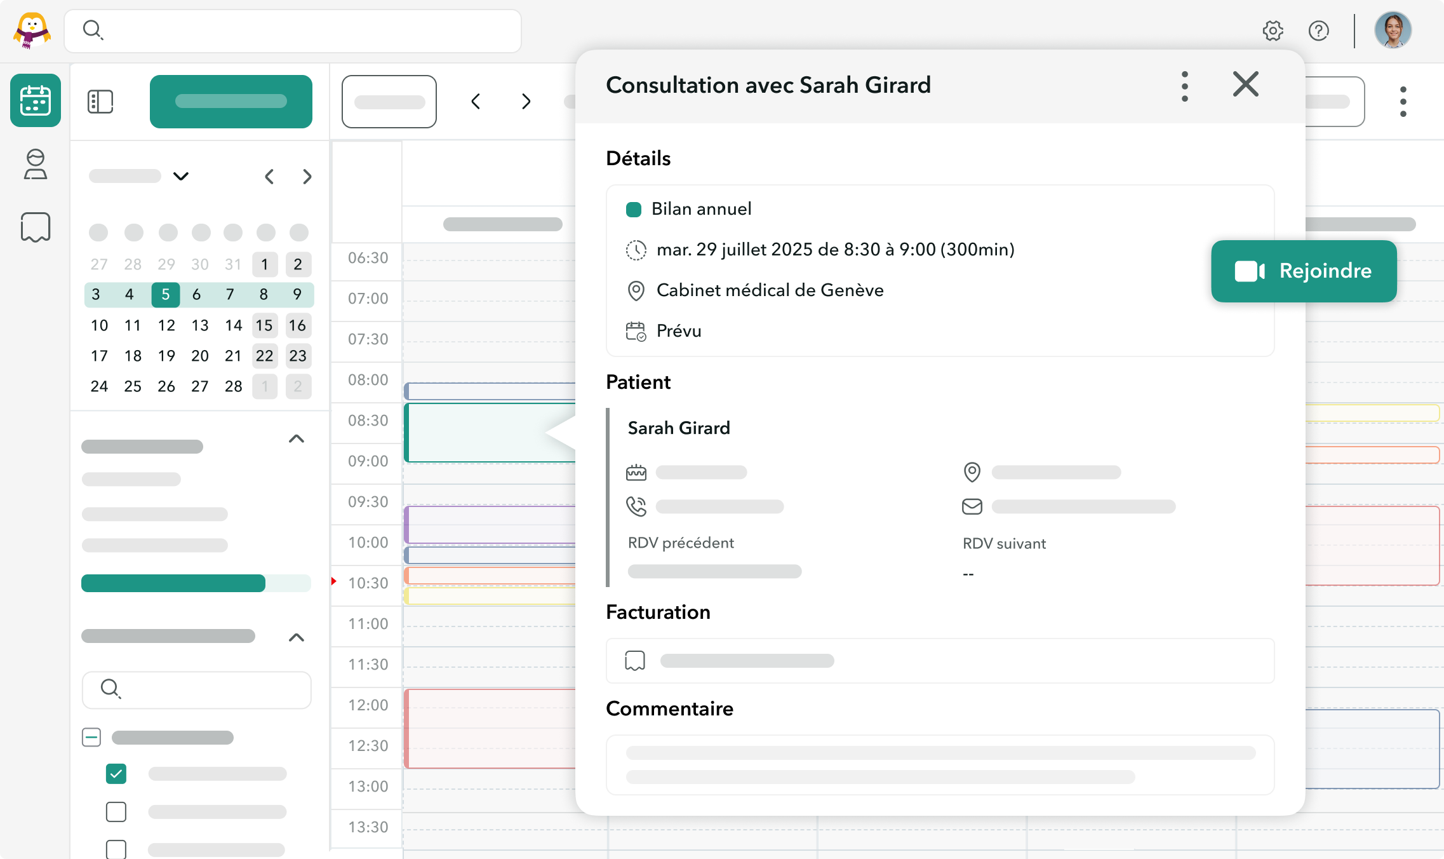Close the Sarah Girard consultation panel
This screenshot has width=1444, height=859.
(1245, 84)
